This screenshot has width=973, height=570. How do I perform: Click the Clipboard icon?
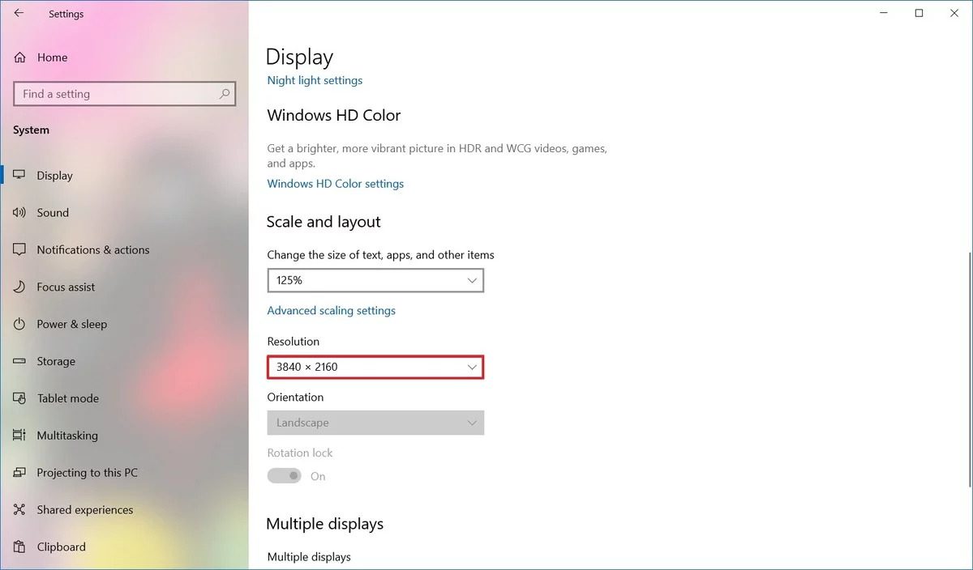click(20, 547)
